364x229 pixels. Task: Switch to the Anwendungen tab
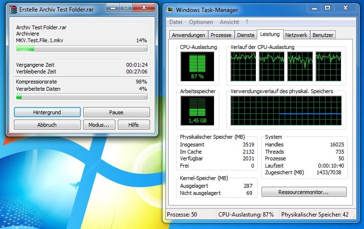coord(188,35)
